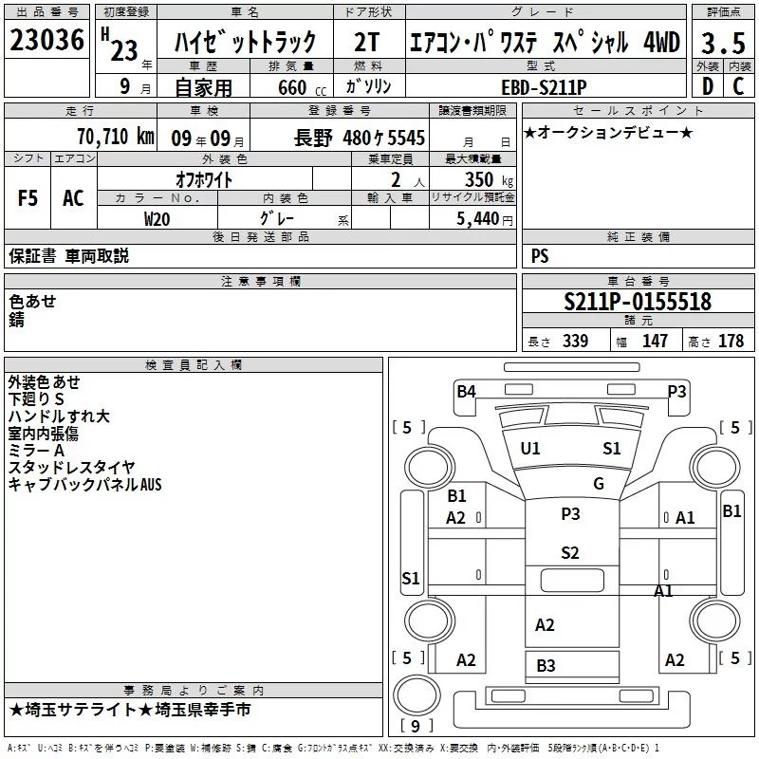
Task: Select inspector note 下廻りS
Action: coord(36,399)
